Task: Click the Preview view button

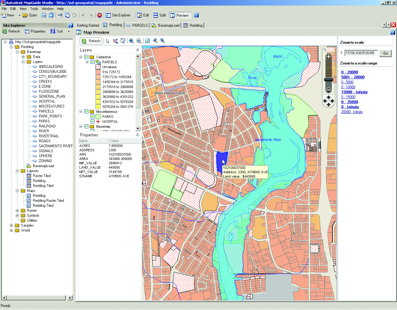Action: 180,15
